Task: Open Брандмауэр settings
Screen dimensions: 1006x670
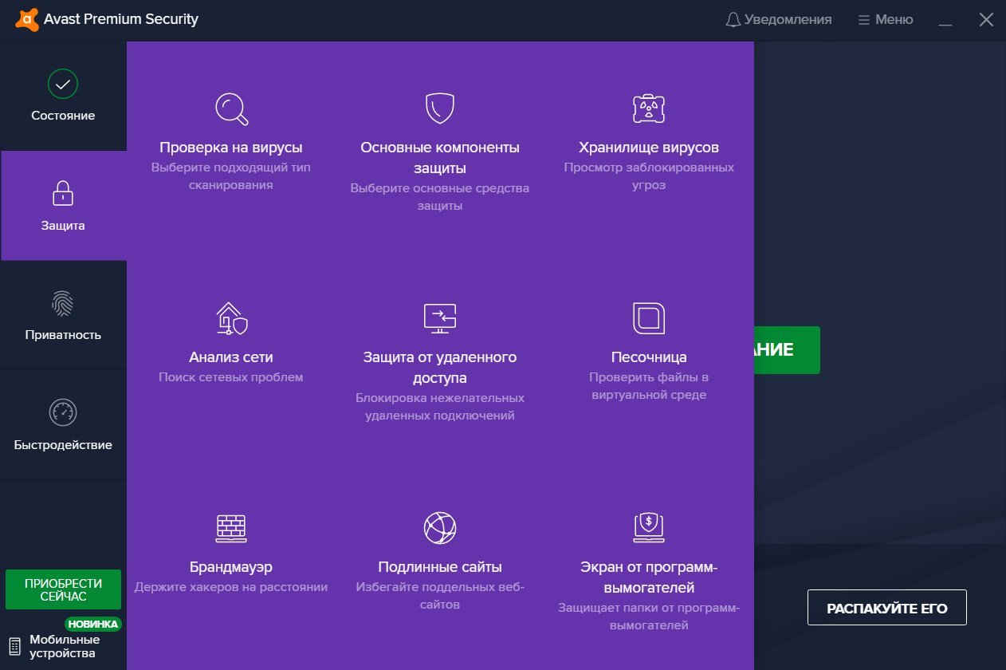Action: coord(231,567)
